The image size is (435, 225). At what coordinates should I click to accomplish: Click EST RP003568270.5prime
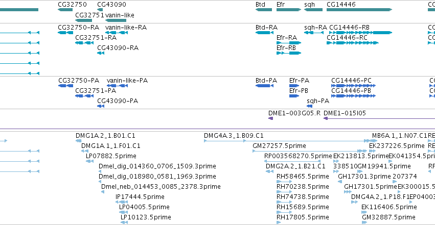292,161
